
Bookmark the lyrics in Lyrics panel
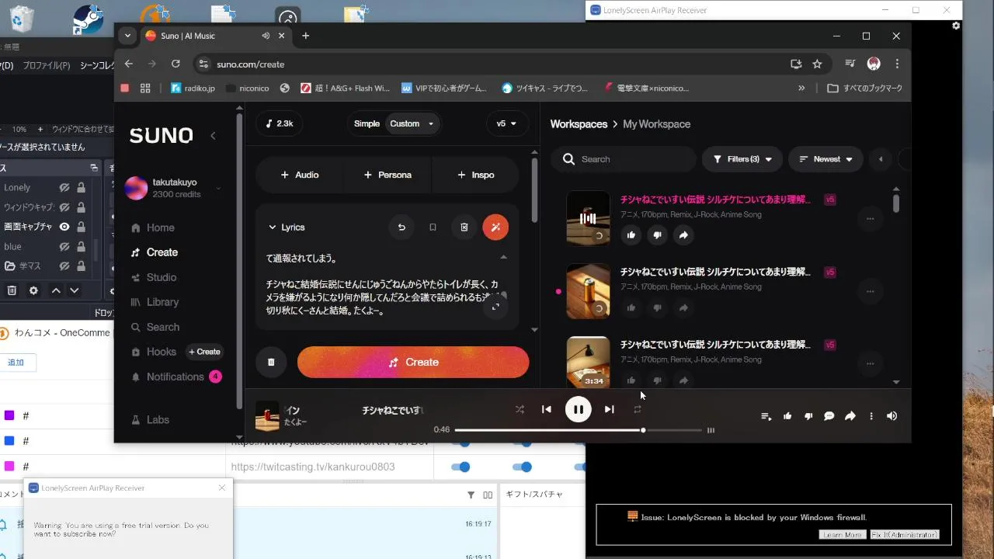tap(433, 227)
